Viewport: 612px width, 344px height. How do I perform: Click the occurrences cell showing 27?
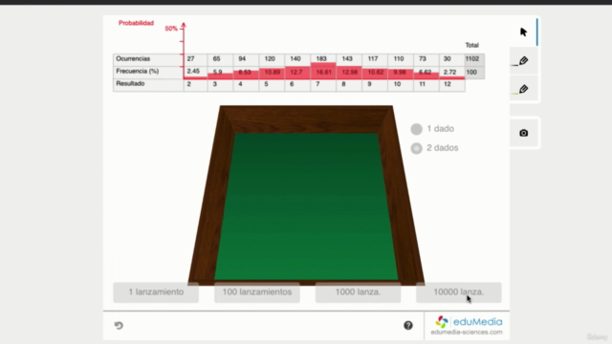pyautogui.click(x=195, y=59)
